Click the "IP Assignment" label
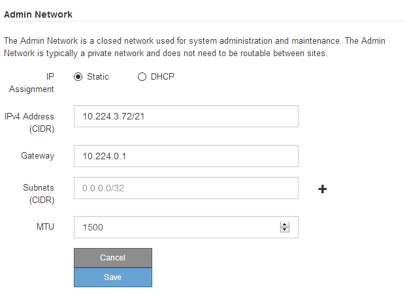Screen dimensions: 407x297 point(41,83)
